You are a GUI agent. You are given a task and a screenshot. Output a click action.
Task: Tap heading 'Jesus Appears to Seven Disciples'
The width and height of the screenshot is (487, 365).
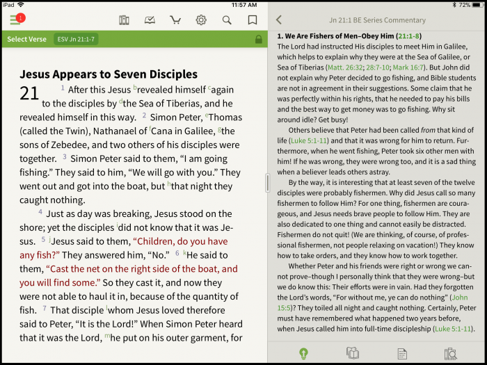tap(109, 74)
